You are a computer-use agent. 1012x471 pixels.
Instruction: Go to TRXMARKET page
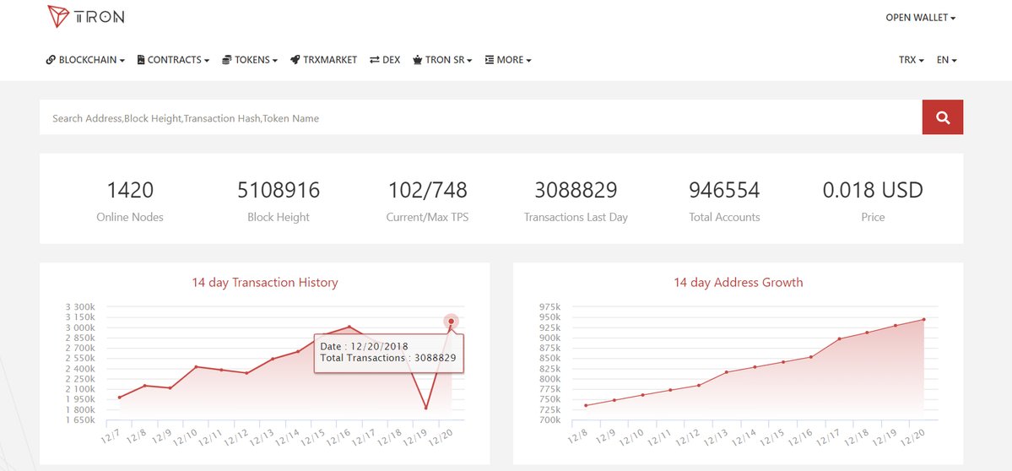click(324, 60)
